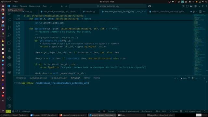Image resolution: width=208 pixels, height=117 pixels.
Task: Change the UTF-8 encoding setting
Action: pyautogui.click(x=157, y=111)
